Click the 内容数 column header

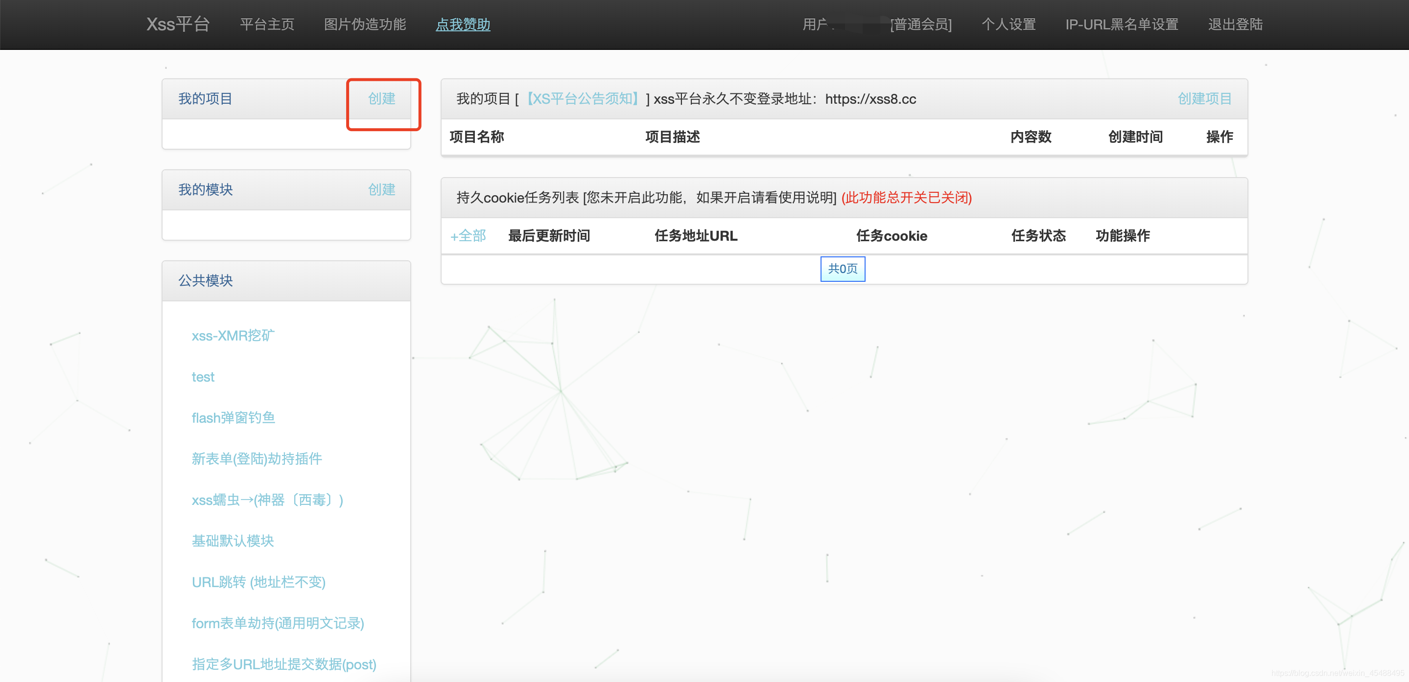tap(1031, 136)
